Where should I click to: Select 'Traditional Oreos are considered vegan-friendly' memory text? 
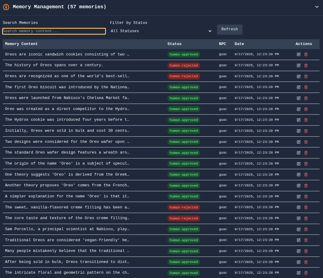pos(67,240)
